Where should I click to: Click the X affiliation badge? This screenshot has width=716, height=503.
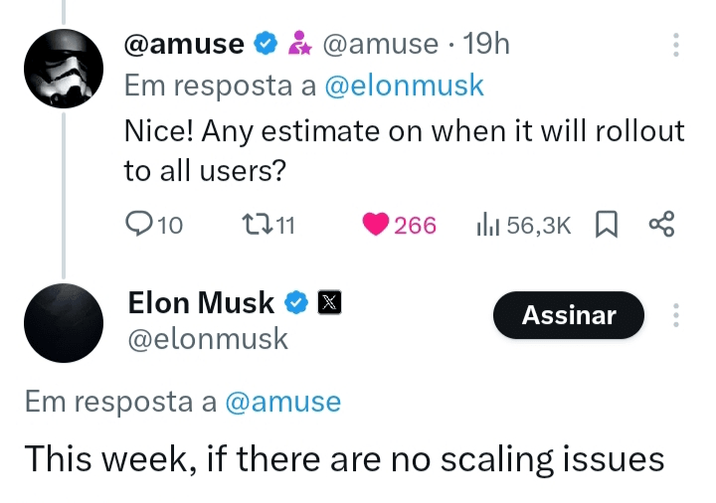(329, 302)
